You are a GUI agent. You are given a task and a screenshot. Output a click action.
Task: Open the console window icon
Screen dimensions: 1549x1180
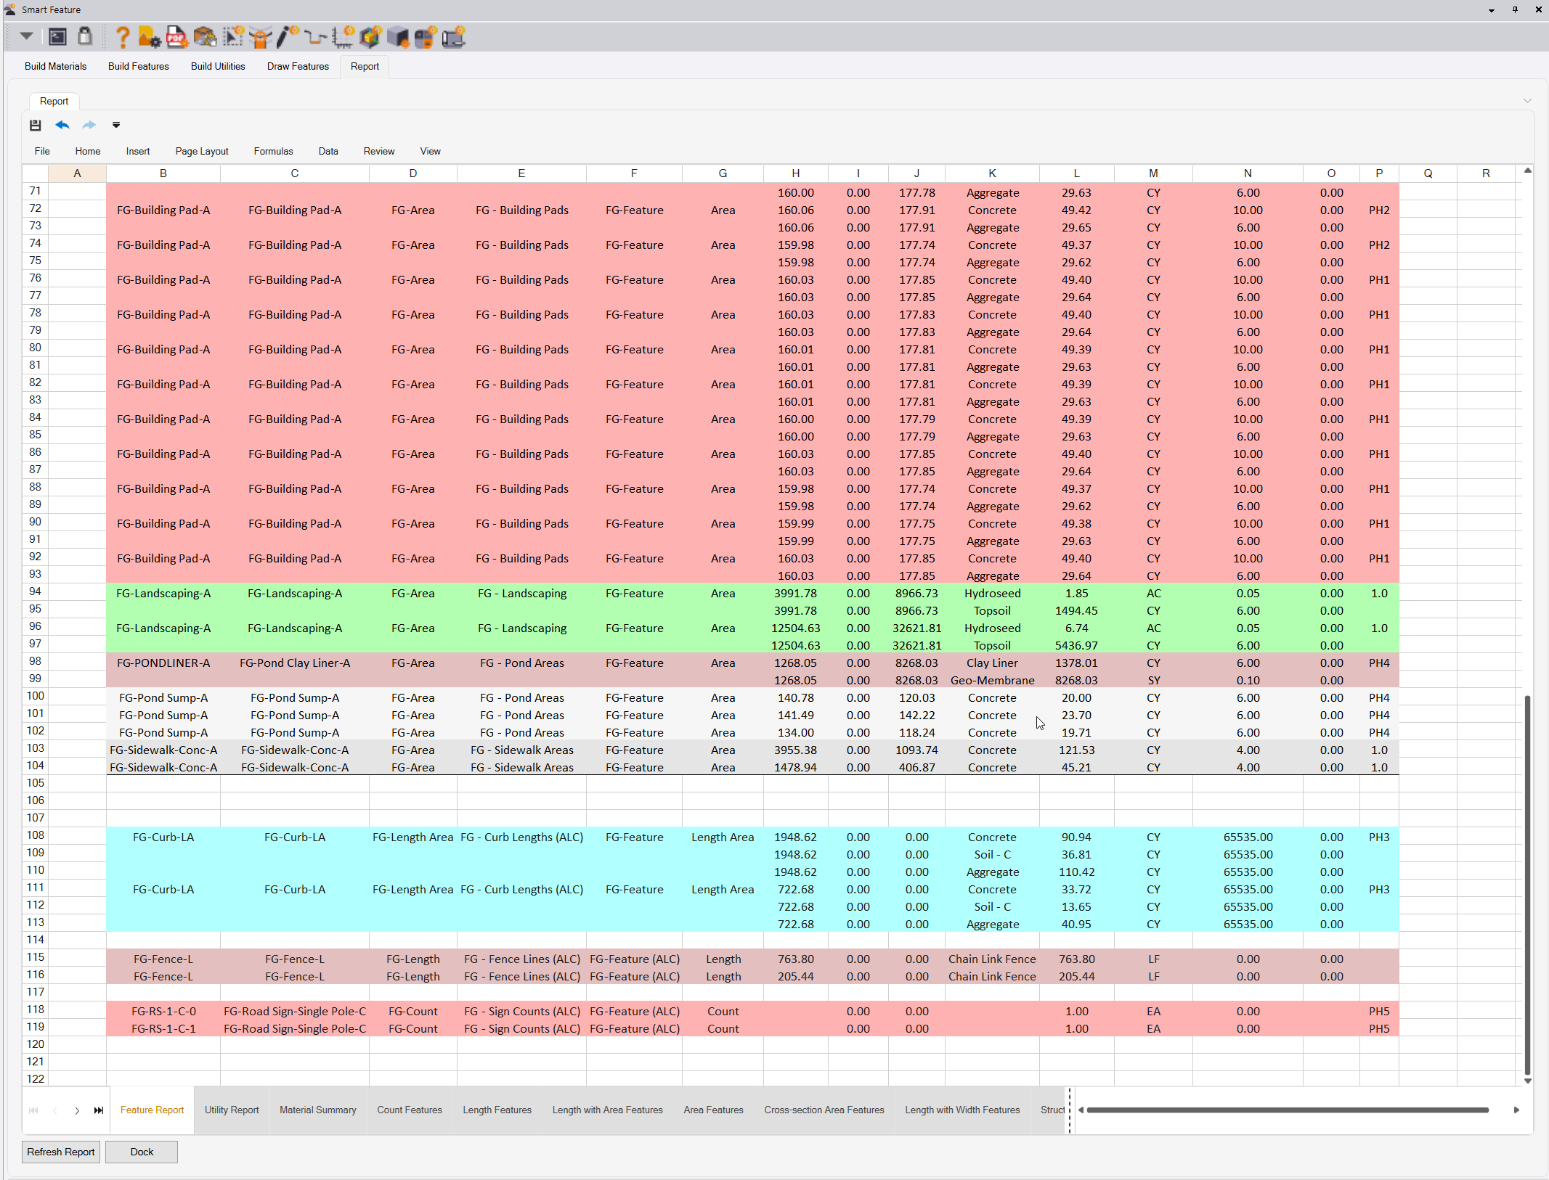point(57,37)
